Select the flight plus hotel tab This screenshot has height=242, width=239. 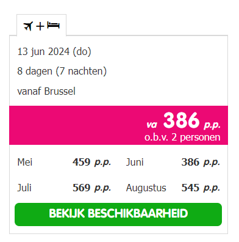click(41, 25)
